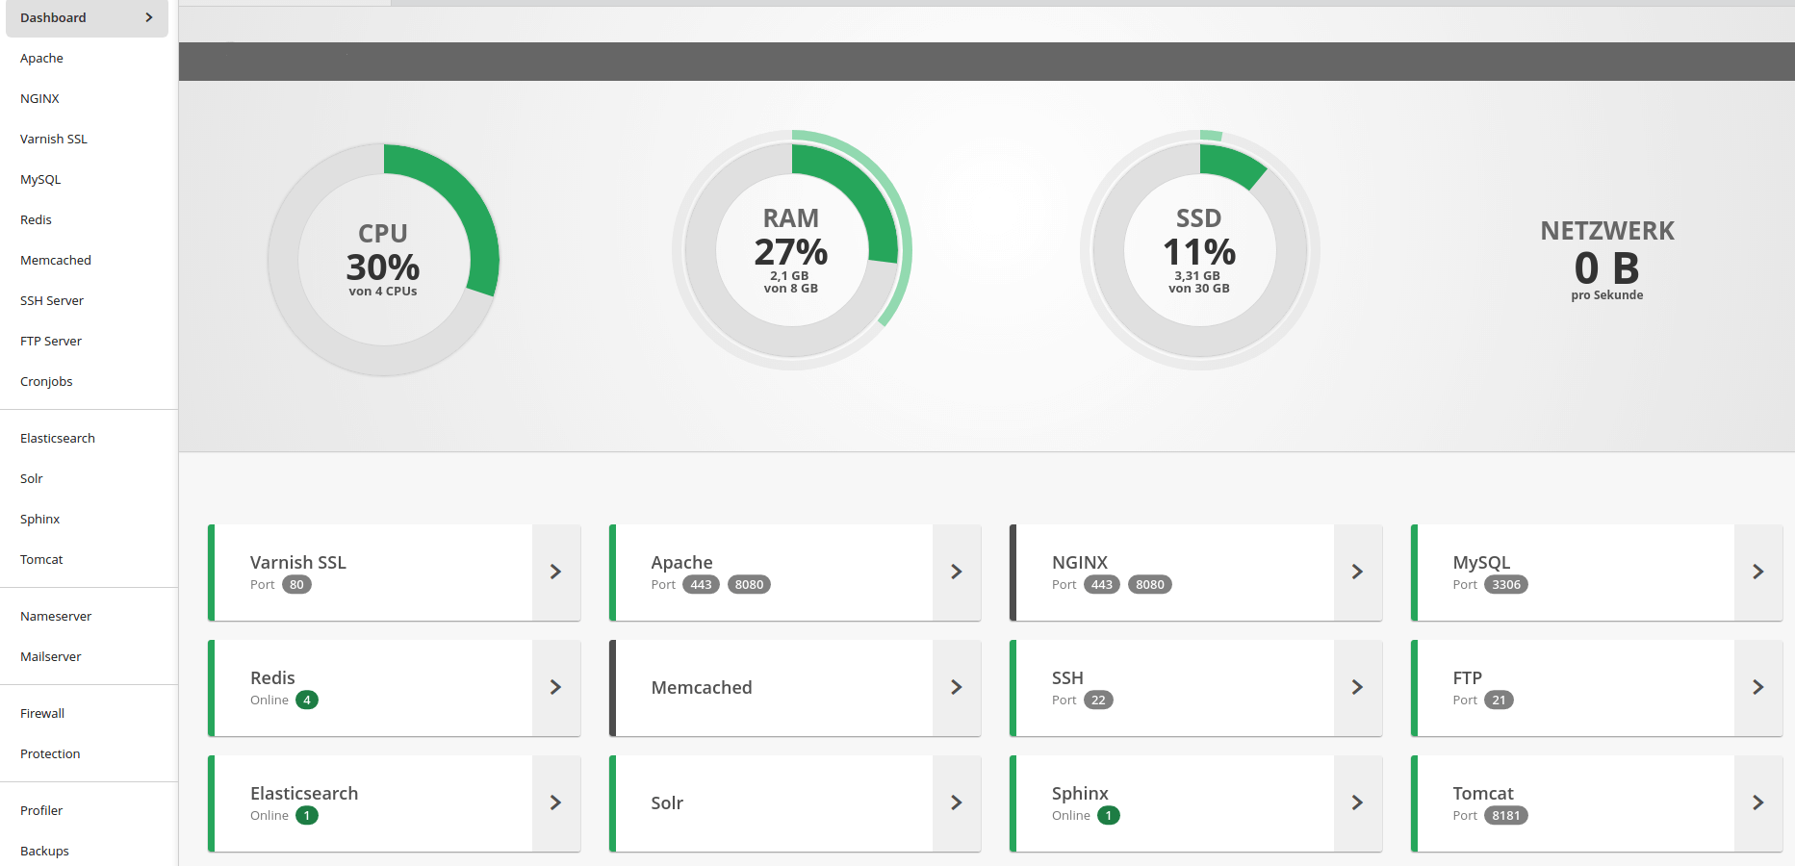The width and height of the screenshot is (1795, 866).
Task: Click MySQL port 3306 badge
Action: click(x=1506, y=584)
